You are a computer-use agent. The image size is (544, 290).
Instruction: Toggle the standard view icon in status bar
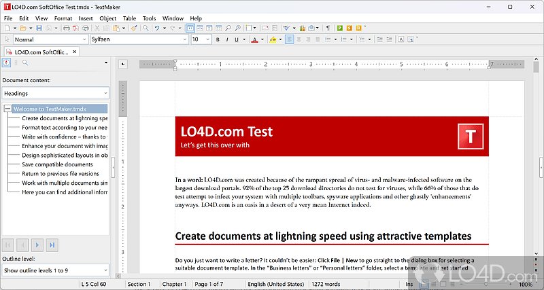coord(424,284)
